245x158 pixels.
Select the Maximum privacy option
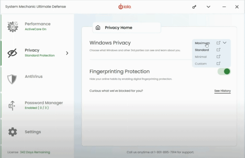pyautogui.click(x=202, y=43)
